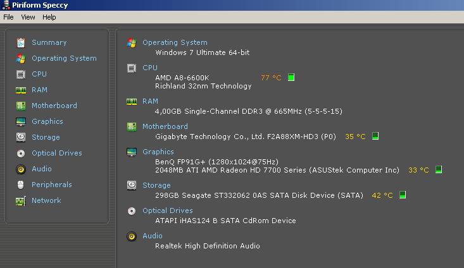Click the RAM icon in summary panel
464x268 pixels.
(132, 102)
